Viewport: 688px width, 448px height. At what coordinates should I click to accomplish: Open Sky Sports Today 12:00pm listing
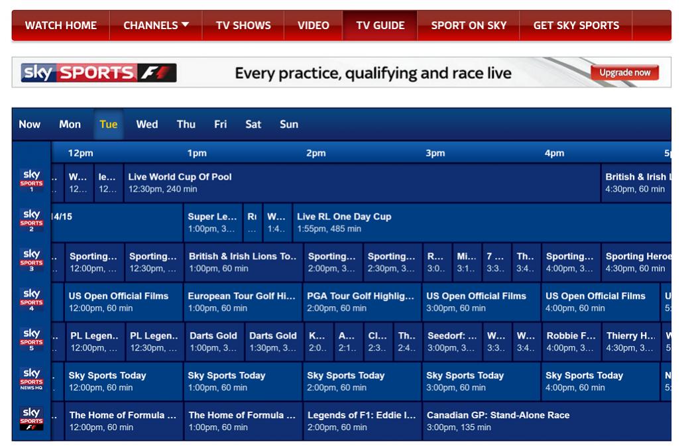coord(124,381)
